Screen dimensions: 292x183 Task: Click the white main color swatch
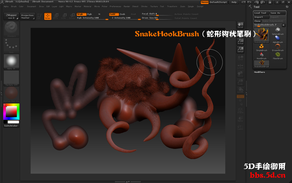click(13, 122)
